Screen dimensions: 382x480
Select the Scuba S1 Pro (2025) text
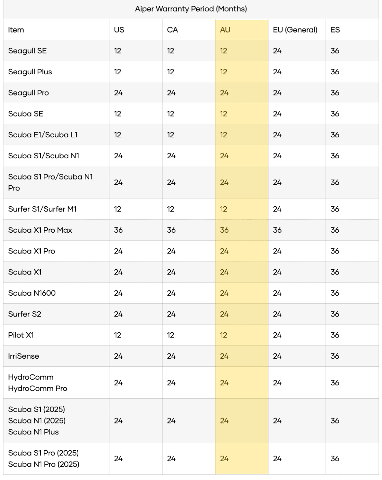(x=43, y=453)
